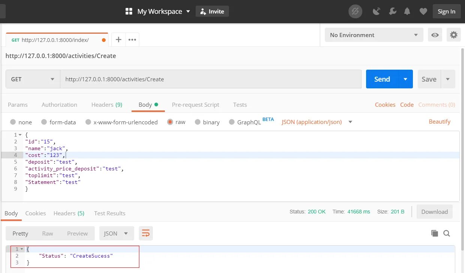Click the request URL input field
Image resolution: width=465 pixels, height=273 pixels.
(211, 79)
